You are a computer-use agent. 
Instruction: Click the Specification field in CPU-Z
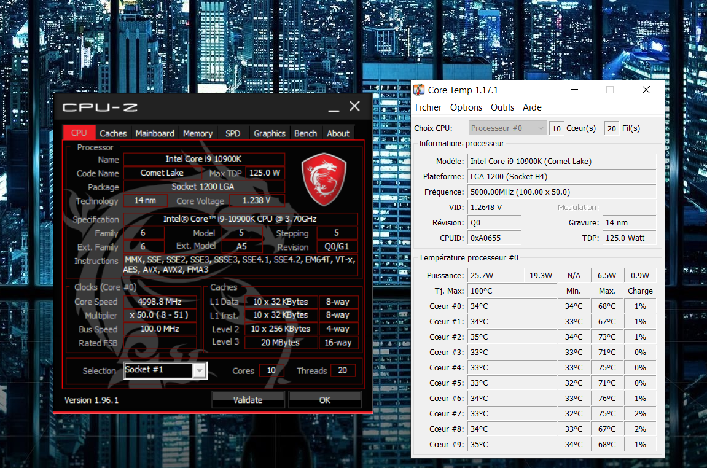pos(240,219)
